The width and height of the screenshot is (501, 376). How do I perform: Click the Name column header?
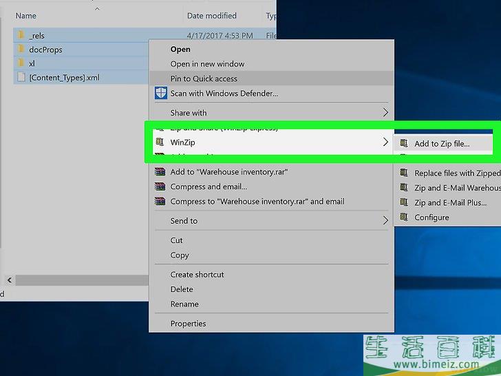click(25, 16)
